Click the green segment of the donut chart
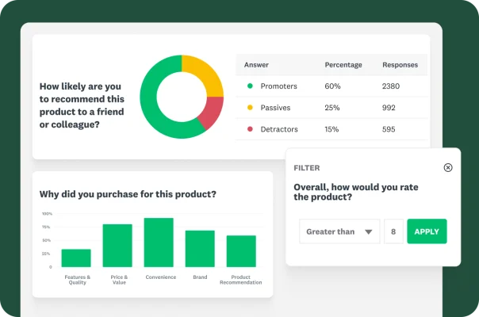 click(149, 101)
